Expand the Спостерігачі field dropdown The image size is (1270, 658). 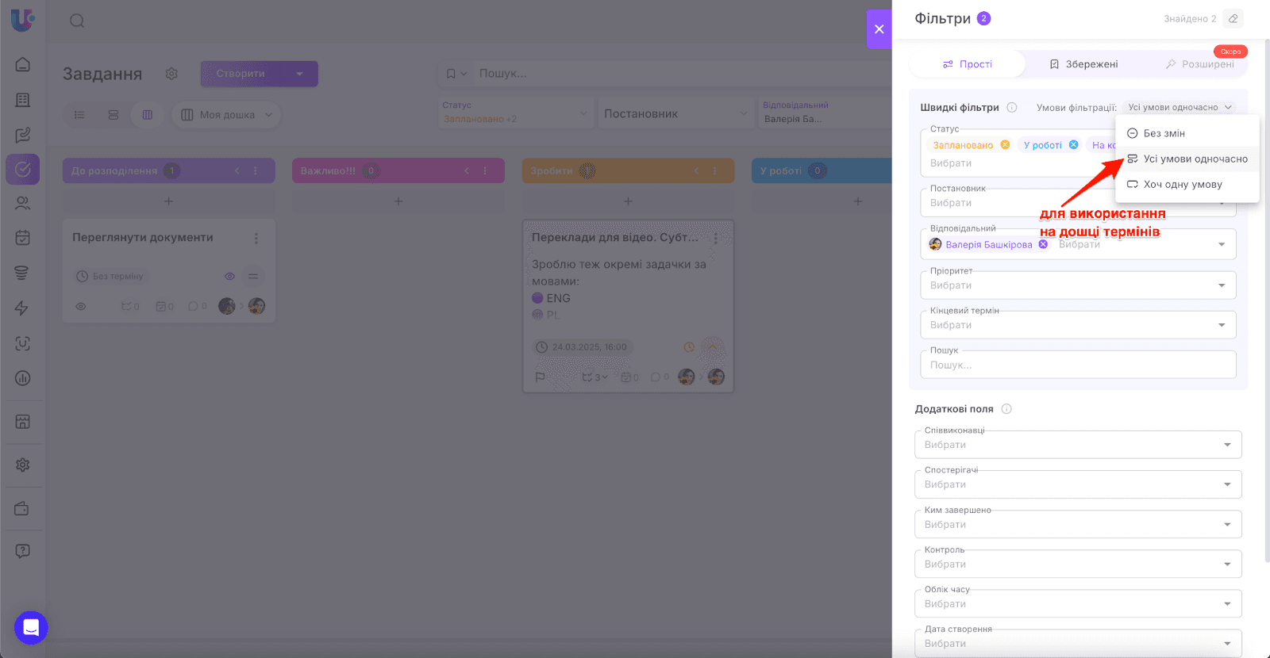coord(1227,484)
